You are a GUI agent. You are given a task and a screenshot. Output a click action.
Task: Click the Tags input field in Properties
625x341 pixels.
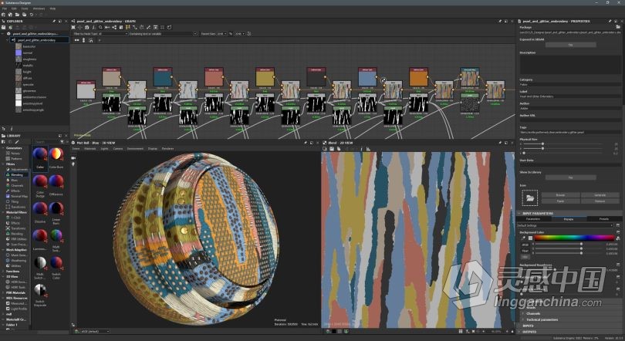pos(570,132)
